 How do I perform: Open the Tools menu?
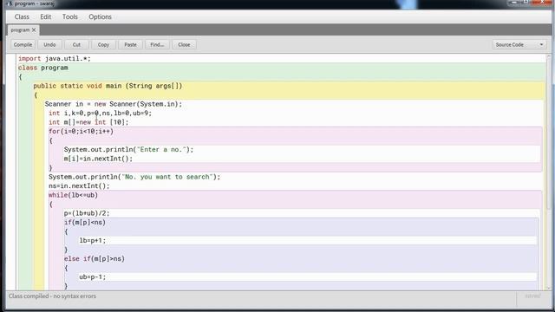69,17
